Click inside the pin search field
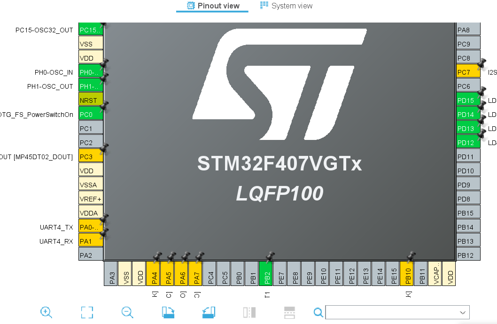This screenshot has height=324, width=497. point(397,312)
